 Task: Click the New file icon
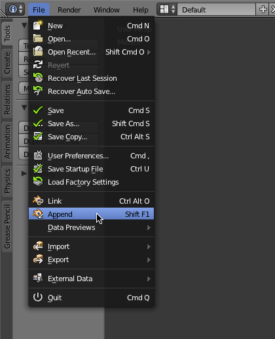coord(38,26)
